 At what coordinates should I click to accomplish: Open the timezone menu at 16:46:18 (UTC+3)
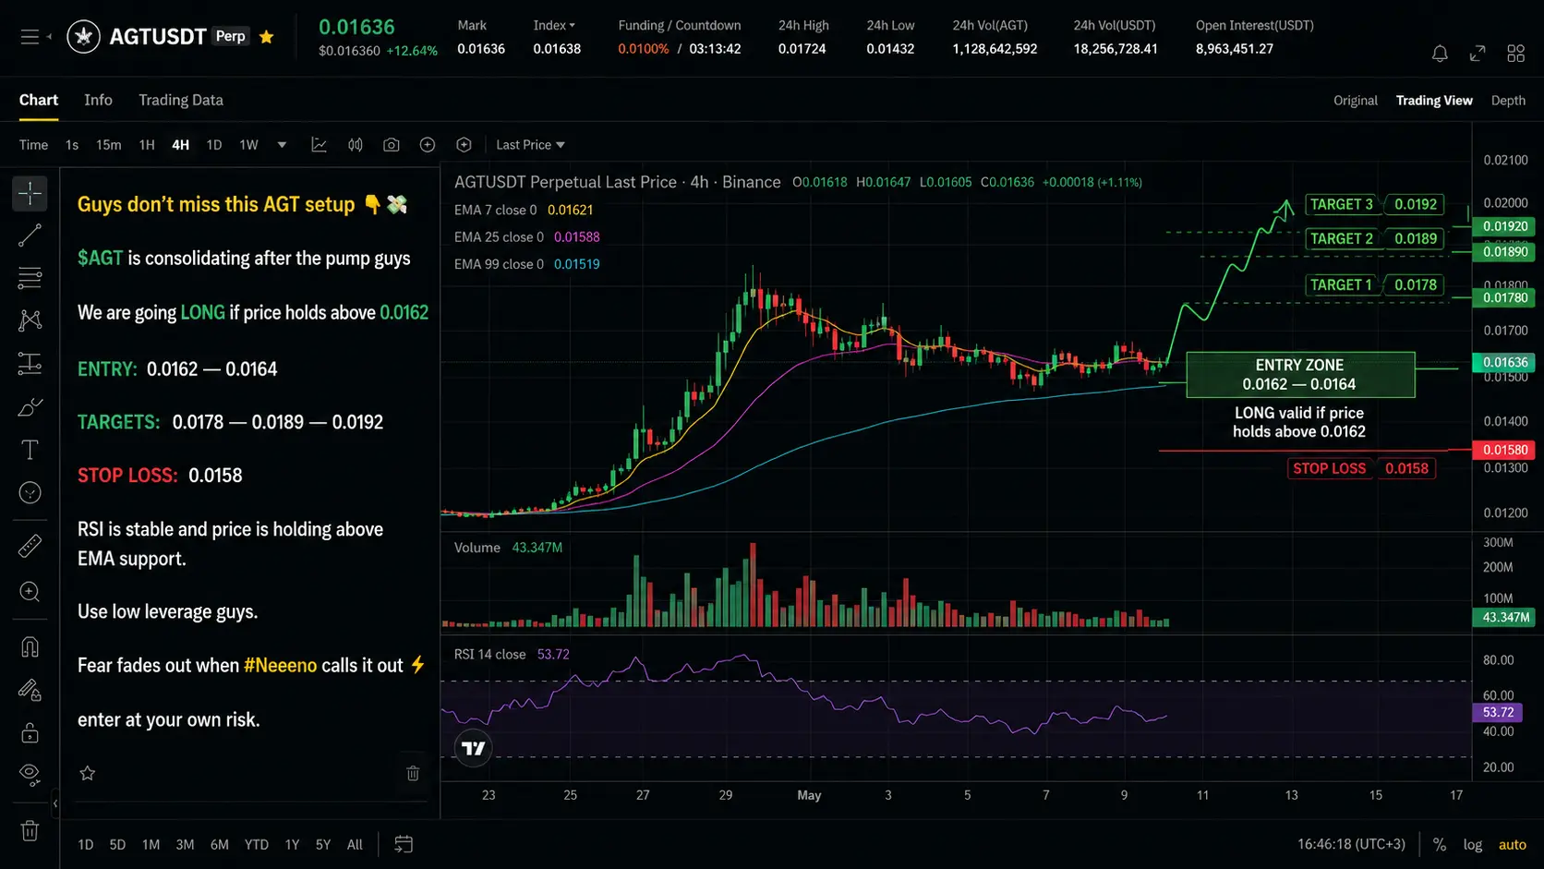coord(1351,844)
